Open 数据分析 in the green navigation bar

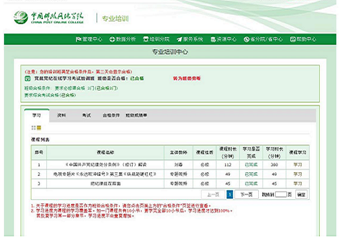pyautogui.click(x=123, y=39)
